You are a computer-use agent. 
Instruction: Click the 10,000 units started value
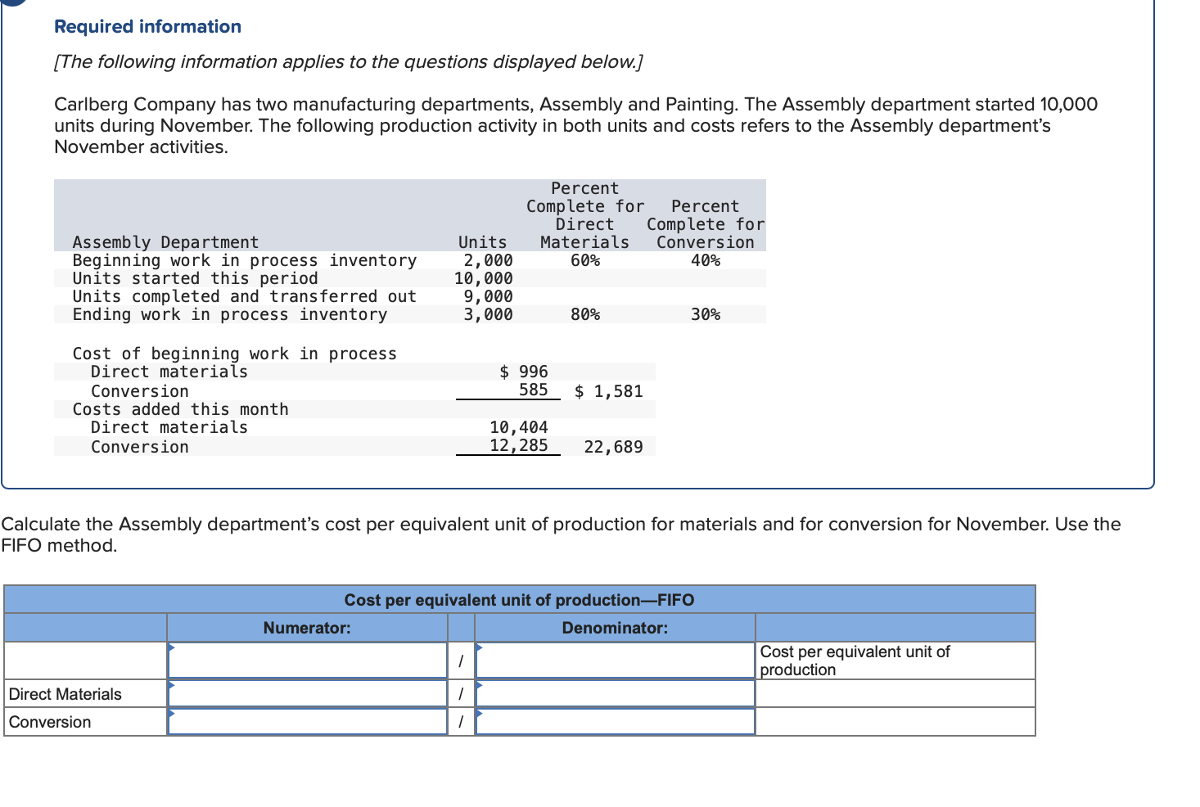click(x=484, y=278)
